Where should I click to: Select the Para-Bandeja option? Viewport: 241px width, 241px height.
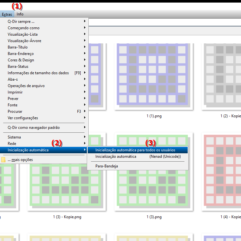click(x=138, y=166)
